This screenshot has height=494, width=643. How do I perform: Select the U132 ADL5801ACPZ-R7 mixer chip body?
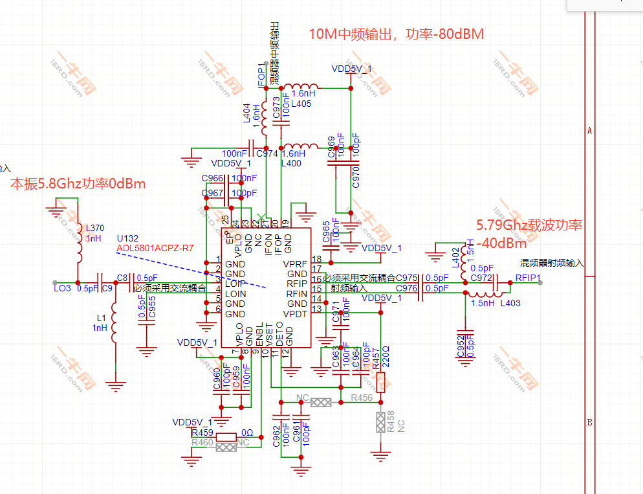(266, 287)
